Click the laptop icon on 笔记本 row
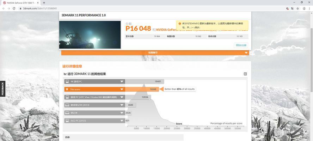313x141 pixels. click(x=67, y=113)
